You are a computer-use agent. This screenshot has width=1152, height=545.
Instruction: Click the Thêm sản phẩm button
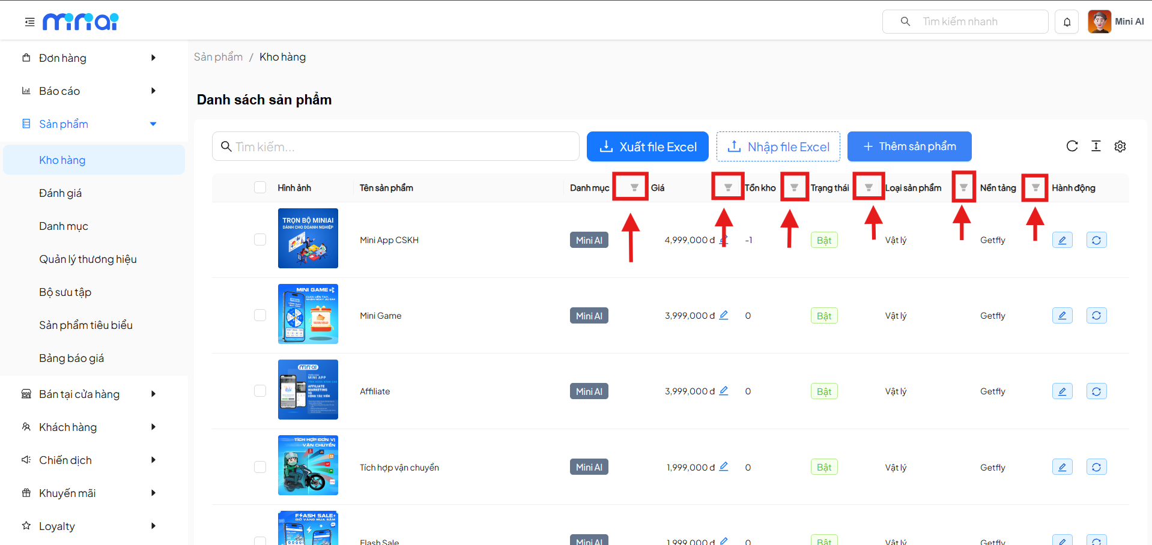pos(909,147)
